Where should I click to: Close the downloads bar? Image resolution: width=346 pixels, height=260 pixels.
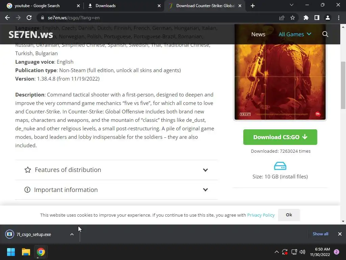(x=340, y=234)
